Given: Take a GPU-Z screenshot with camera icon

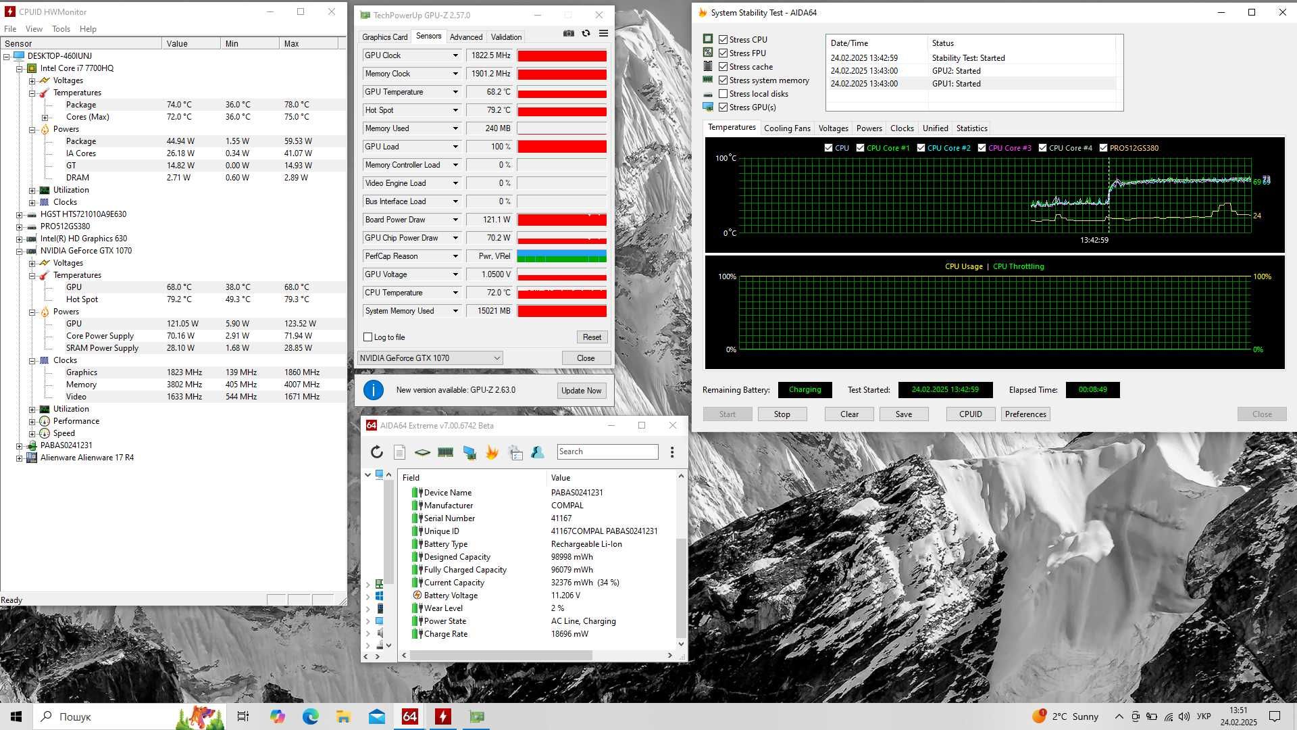Looking at the screenshot, I should coord(569,33).
